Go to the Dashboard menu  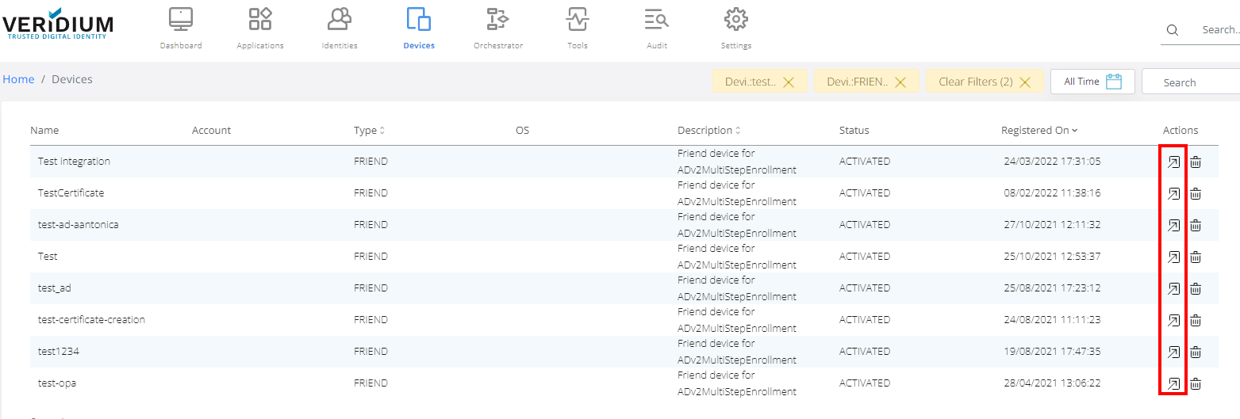coord(181,29)
